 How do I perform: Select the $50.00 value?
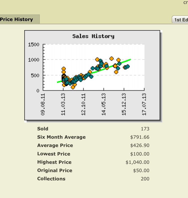point(141,170)
